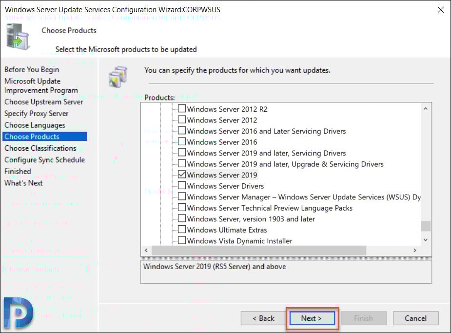Check Windows Server Manager WSUS checkbox

[x=181, y=196]
